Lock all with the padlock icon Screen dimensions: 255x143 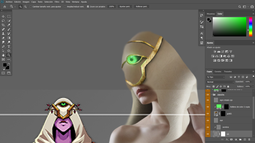tap(228, 86)
